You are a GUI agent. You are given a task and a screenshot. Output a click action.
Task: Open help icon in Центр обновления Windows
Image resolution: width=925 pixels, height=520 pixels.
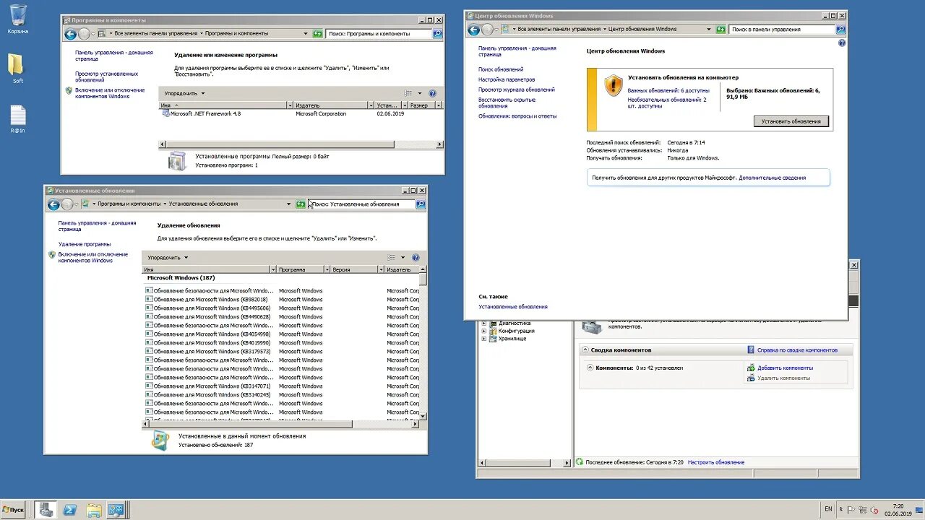[842, 43]
